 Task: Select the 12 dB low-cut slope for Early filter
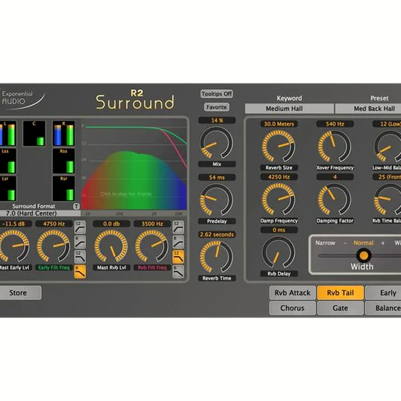coord(80,227)
